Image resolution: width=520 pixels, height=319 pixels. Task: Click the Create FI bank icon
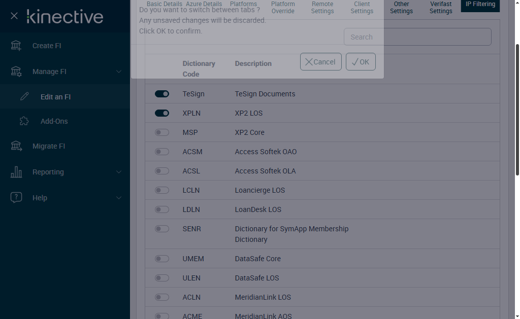click(x=16, y=46)
